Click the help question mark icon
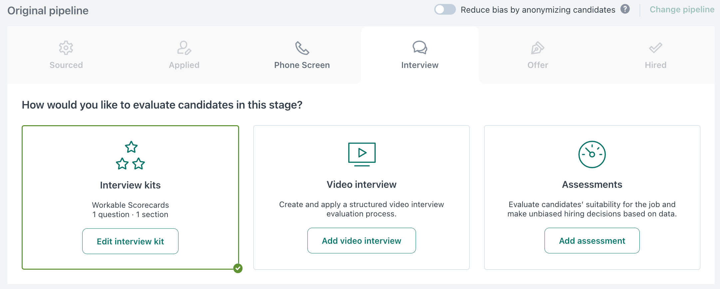This screenshot has height=289, width=720. click(625, 9)
